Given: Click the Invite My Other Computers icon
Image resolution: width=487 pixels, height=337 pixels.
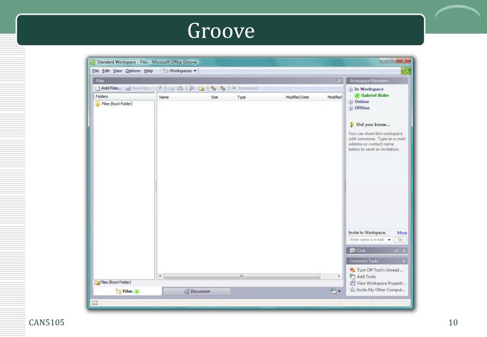Looking at the screenshot, I should coord(353,290).
